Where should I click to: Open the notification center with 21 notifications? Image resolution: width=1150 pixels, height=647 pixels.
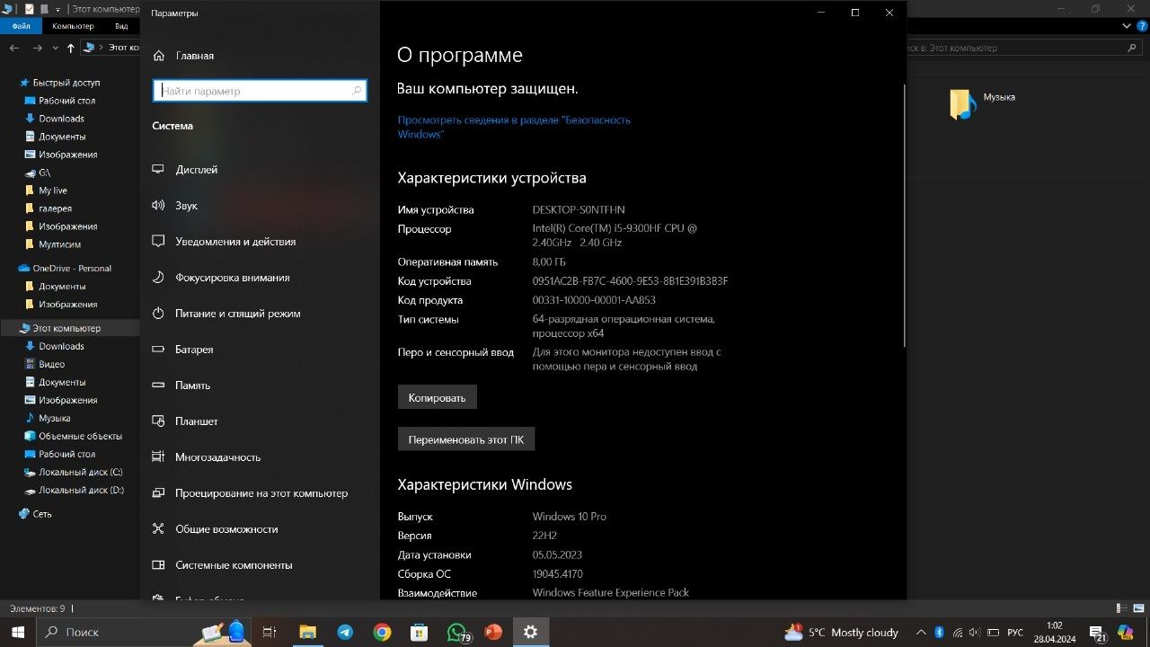click(x=1097, y=633)
